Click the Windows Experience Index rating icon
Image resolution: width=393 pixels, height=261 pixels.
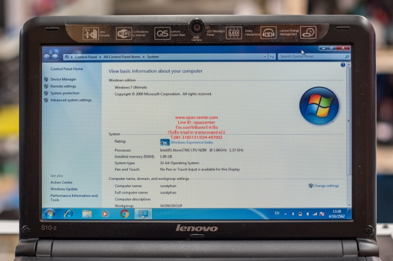164,143
